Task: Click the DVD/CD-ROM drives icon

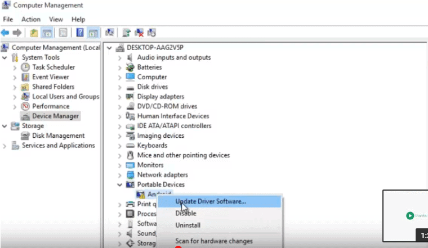Action: pos(130,106)
